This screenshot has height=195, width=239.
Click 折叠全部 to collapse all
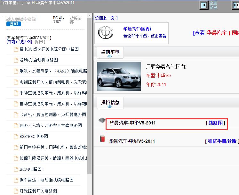[x=76, y=20]
